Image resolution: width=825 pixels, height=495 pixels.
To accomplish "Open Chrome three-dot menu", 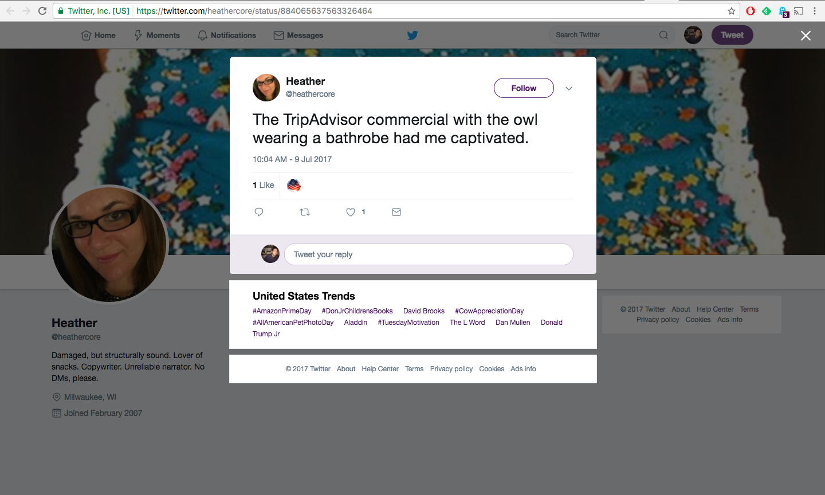I will click(x=815, y=11).
